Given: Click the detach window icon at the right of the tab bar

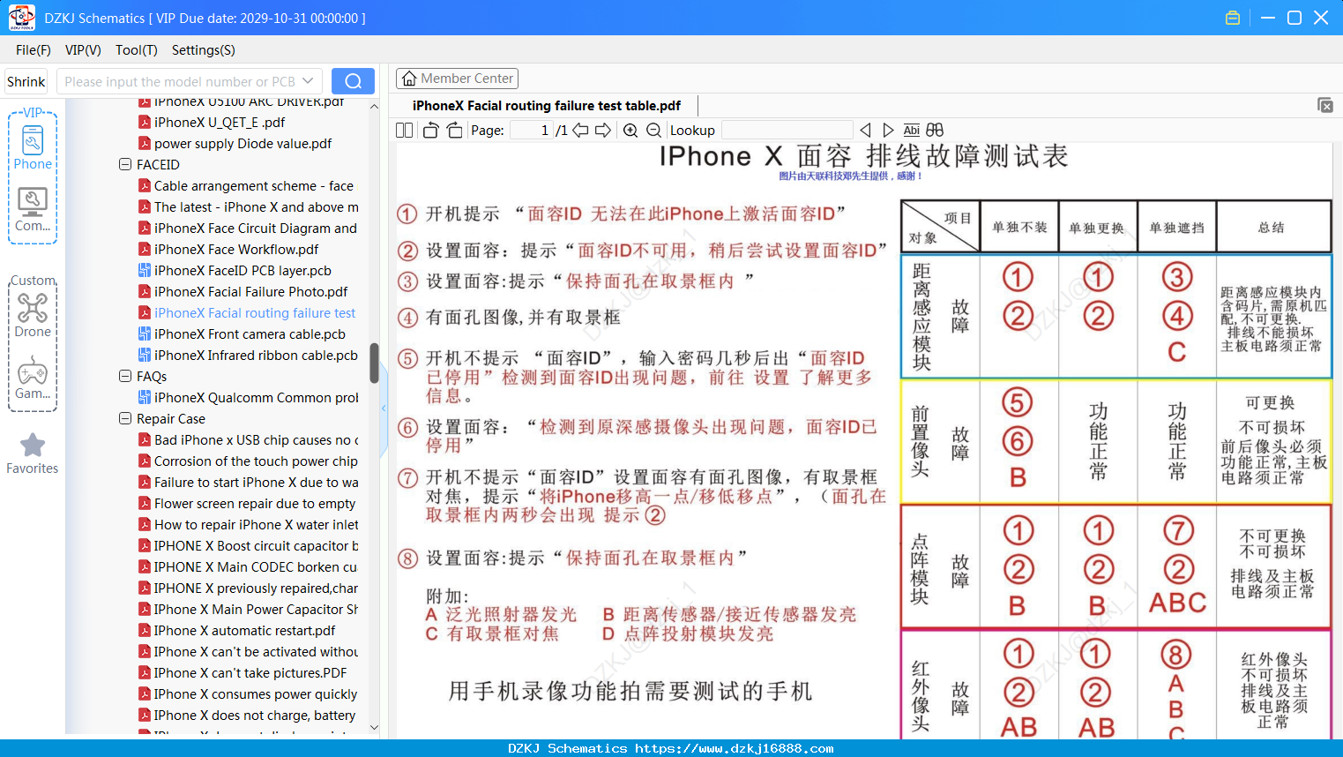Looking at the screenshot, I should click(x=1325, y=105).
